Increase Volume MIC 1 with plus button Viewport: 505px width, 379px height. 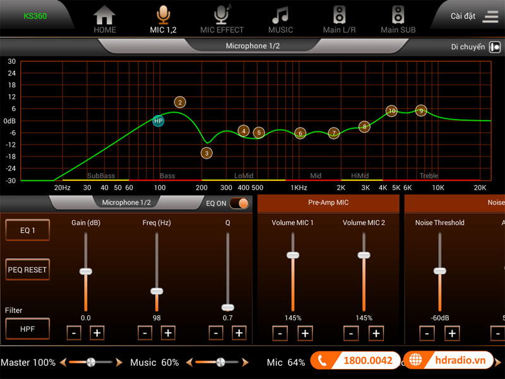[304, 333]
